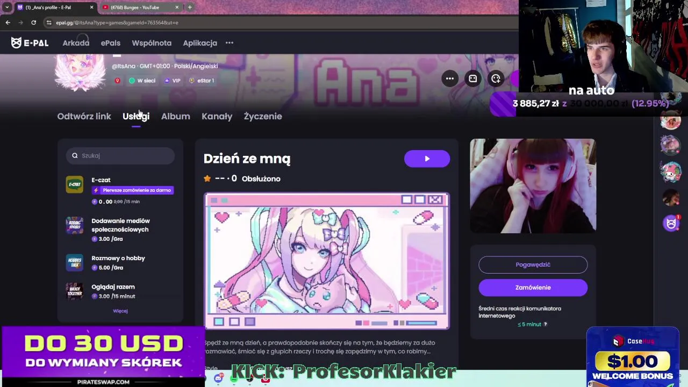The width and height of the screenshot is (688, 387).
Task: Click the PIRATESWAP.COM DO 30 USD banner
Action: 103,356
